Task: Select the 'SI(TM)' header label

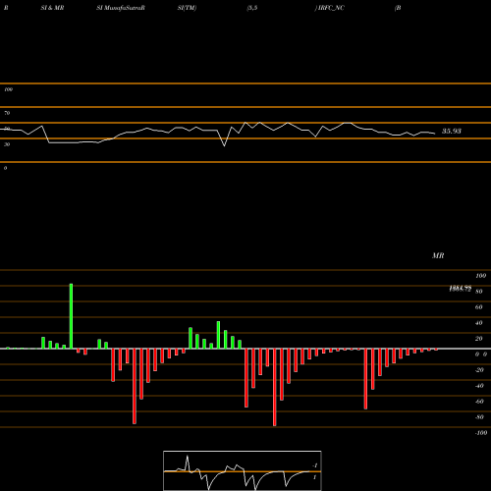Action: point(187,8)
